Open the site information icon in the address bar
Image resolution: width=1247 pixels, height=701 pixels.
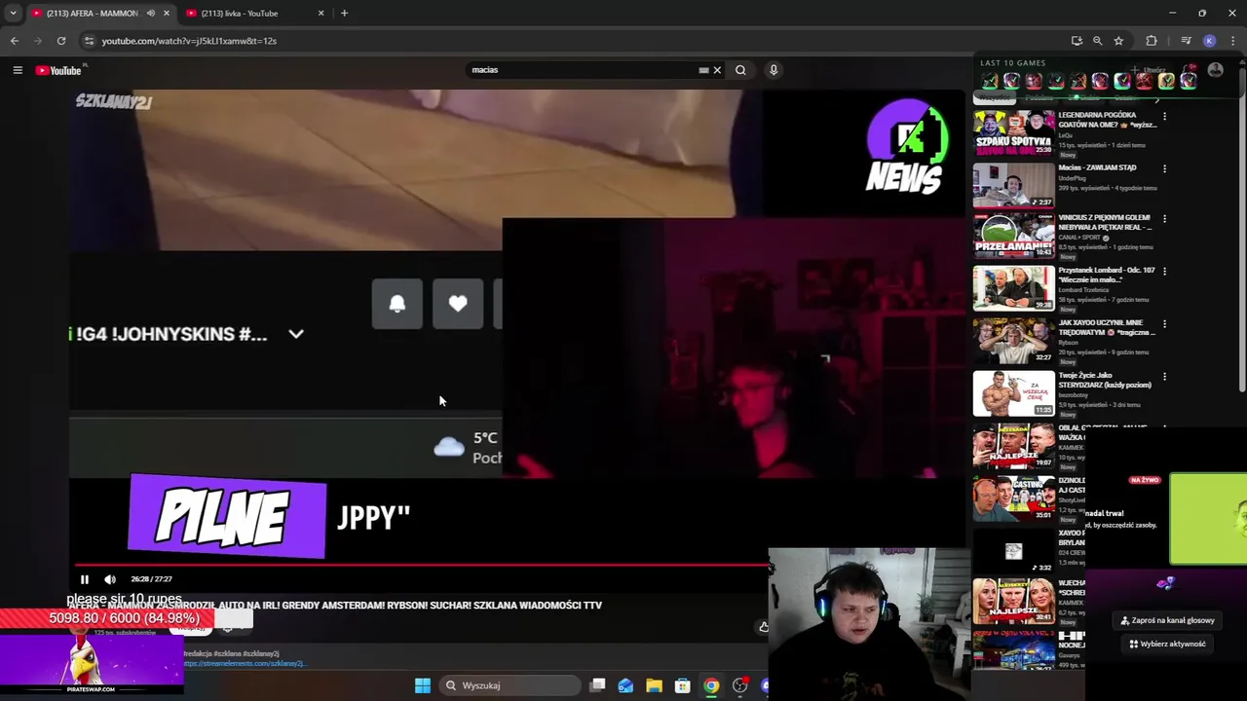(89, 41)
